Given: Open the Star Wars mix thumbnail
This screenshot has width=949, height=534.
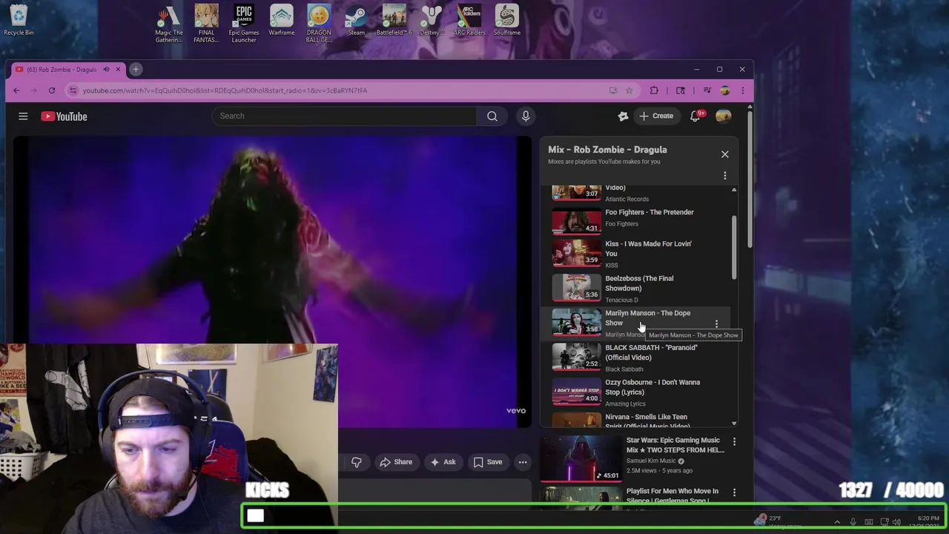Looking at the screenshot, I should point(580,458).
